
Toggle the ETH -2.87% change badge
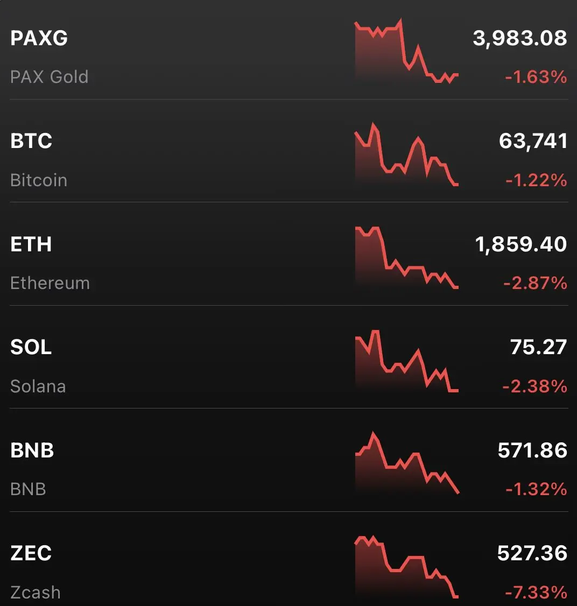point(535,283)
